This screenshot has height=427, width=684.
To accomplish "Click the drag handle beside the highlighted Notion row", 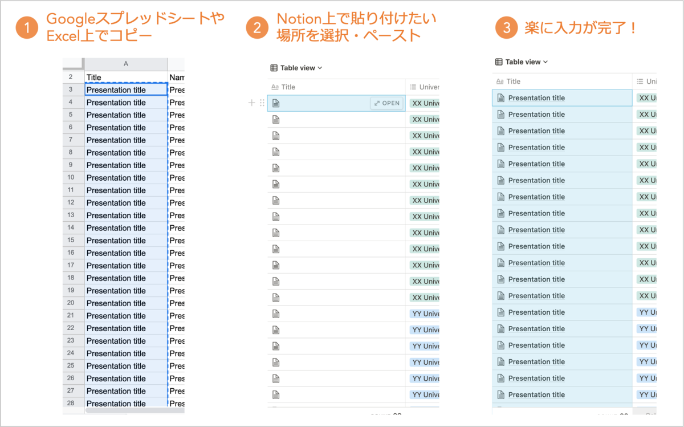I will [x=262, y=103].
